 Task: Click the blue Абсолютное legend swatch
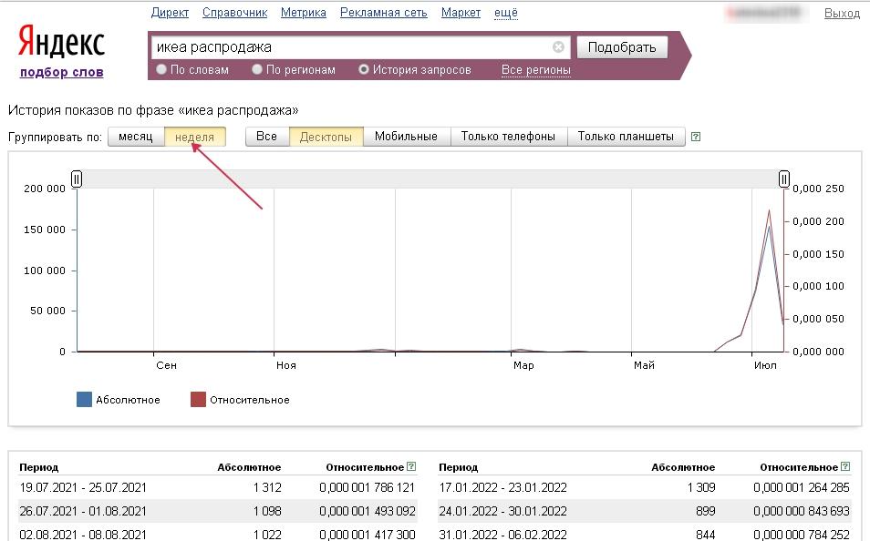(x=85, y=400)
